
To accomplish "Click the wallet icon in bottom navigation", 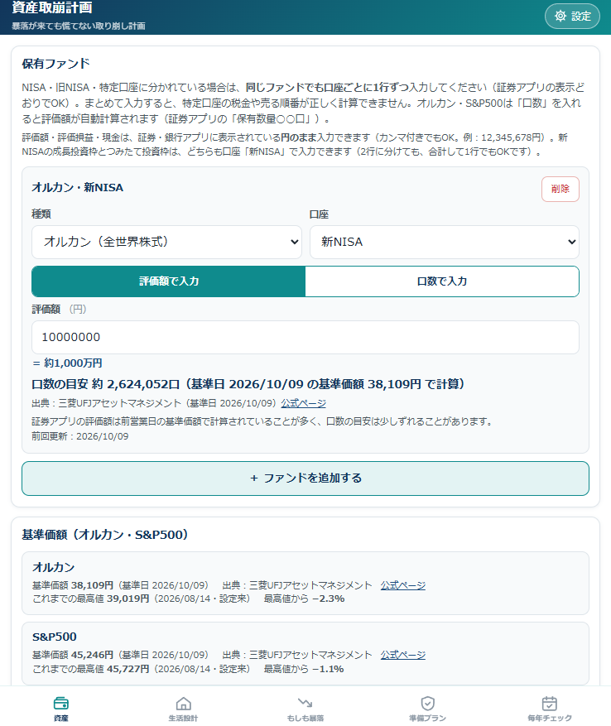I will pyautogui.click(x=61, y=703).
